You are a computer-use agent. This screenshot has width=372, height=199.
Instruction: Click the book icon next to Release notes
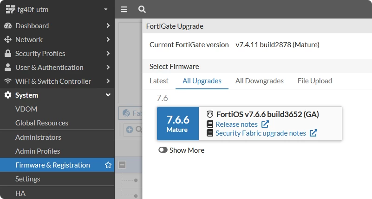(x=210, y=124)
